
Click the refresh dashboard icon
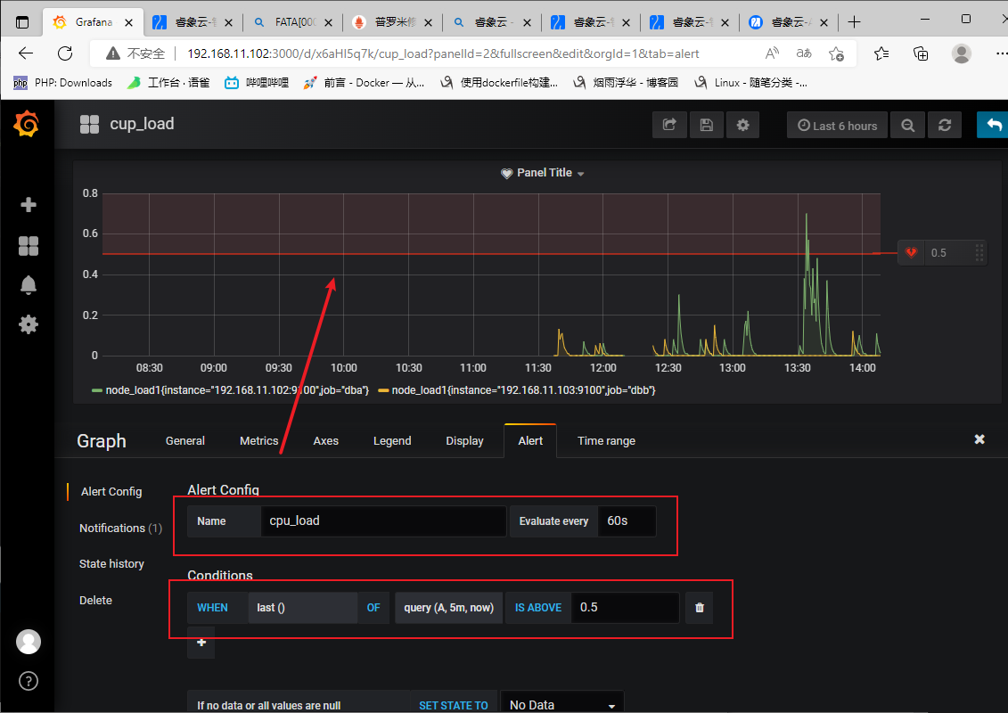(x=945, y=125)
